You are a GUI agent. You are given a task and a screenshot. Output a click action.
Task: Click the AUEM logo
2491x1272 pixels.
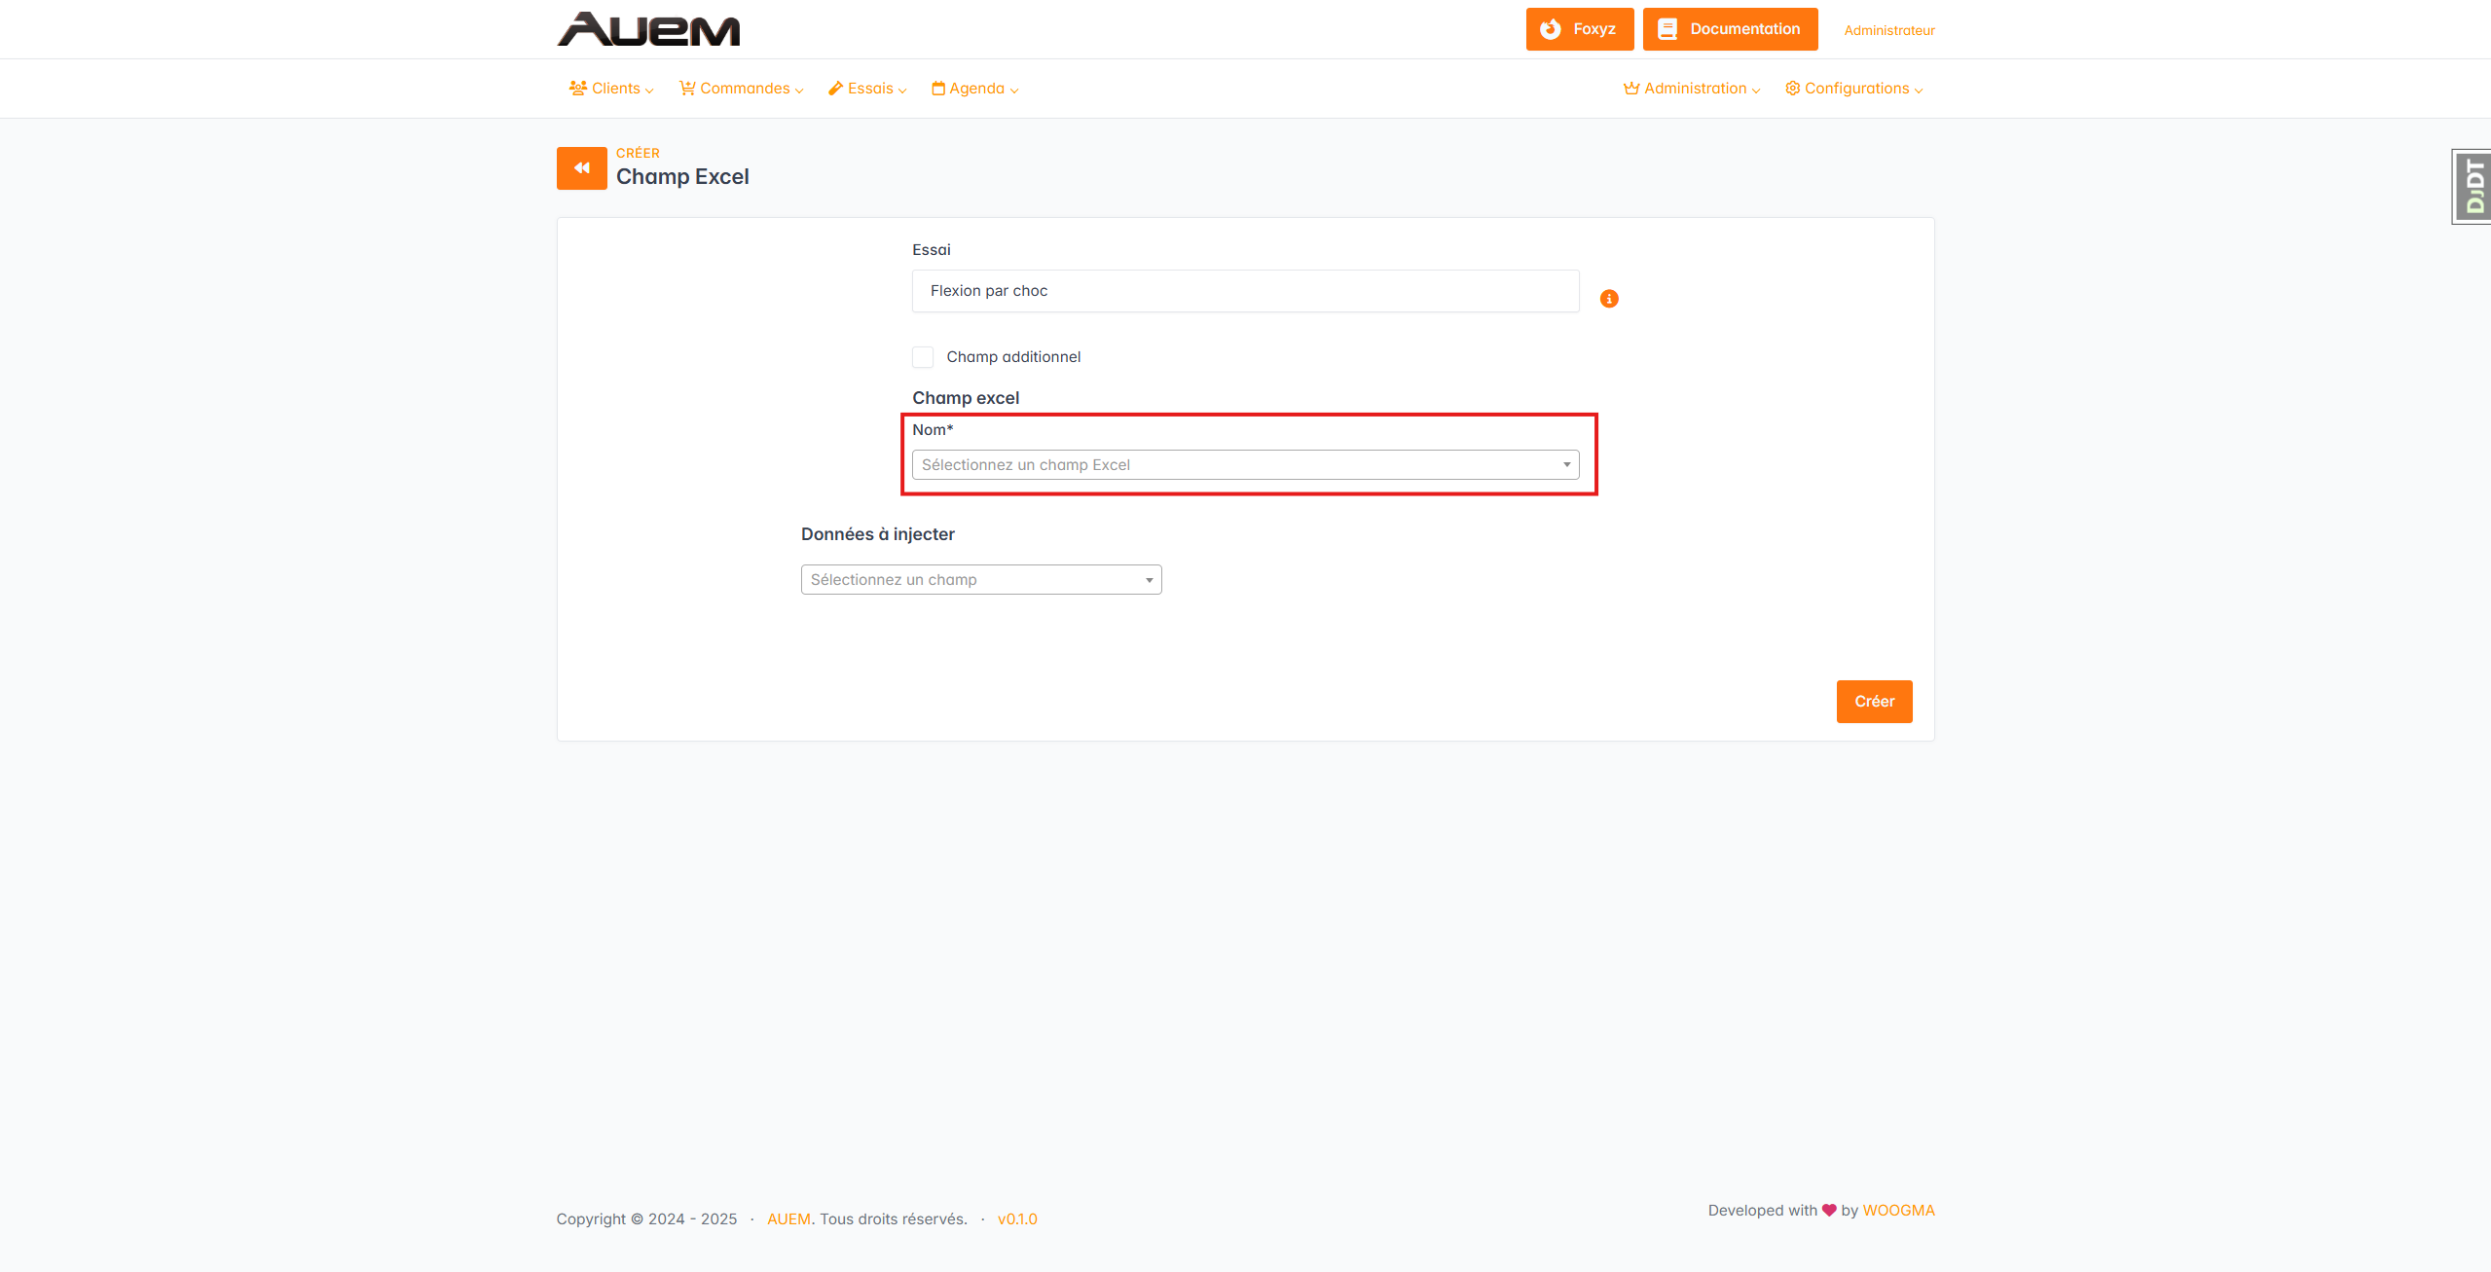click(648, 29)
